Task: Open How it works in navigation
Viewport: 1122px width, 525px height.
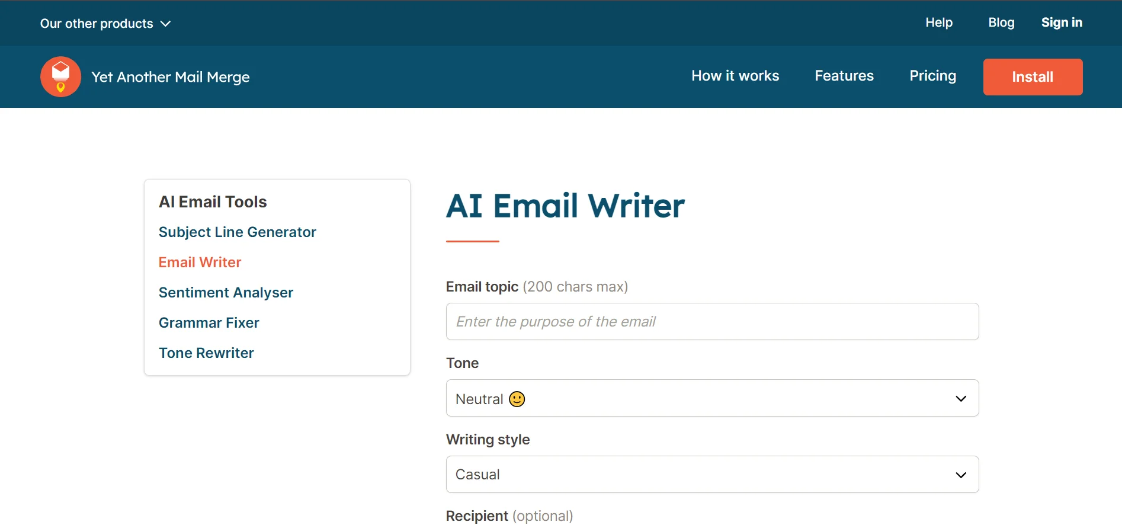Action: pyautogui.click(x=735, y=76)
